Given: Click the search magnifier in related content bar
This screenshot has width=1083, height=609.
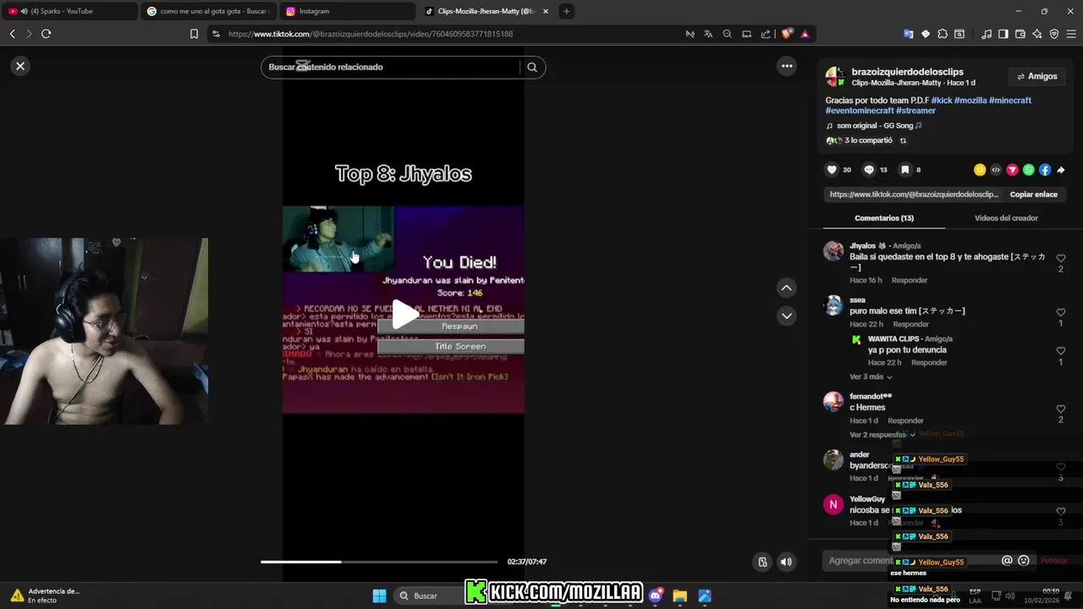Looking at the screenshot, I should [x=532, y=67].
